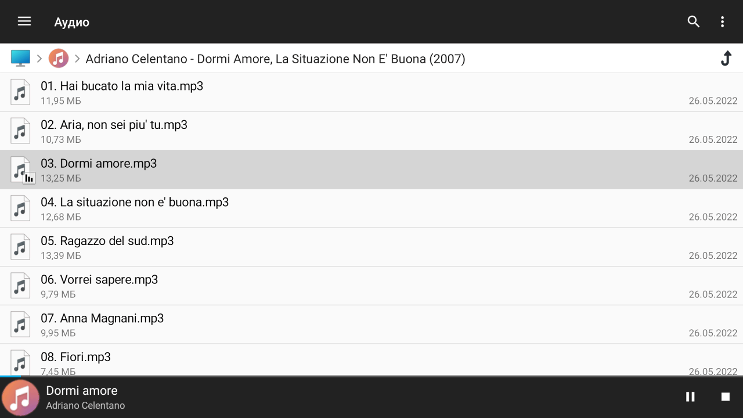Click the search magnifier icon
This screenshot has width=743, height=418.
(693, 21)
